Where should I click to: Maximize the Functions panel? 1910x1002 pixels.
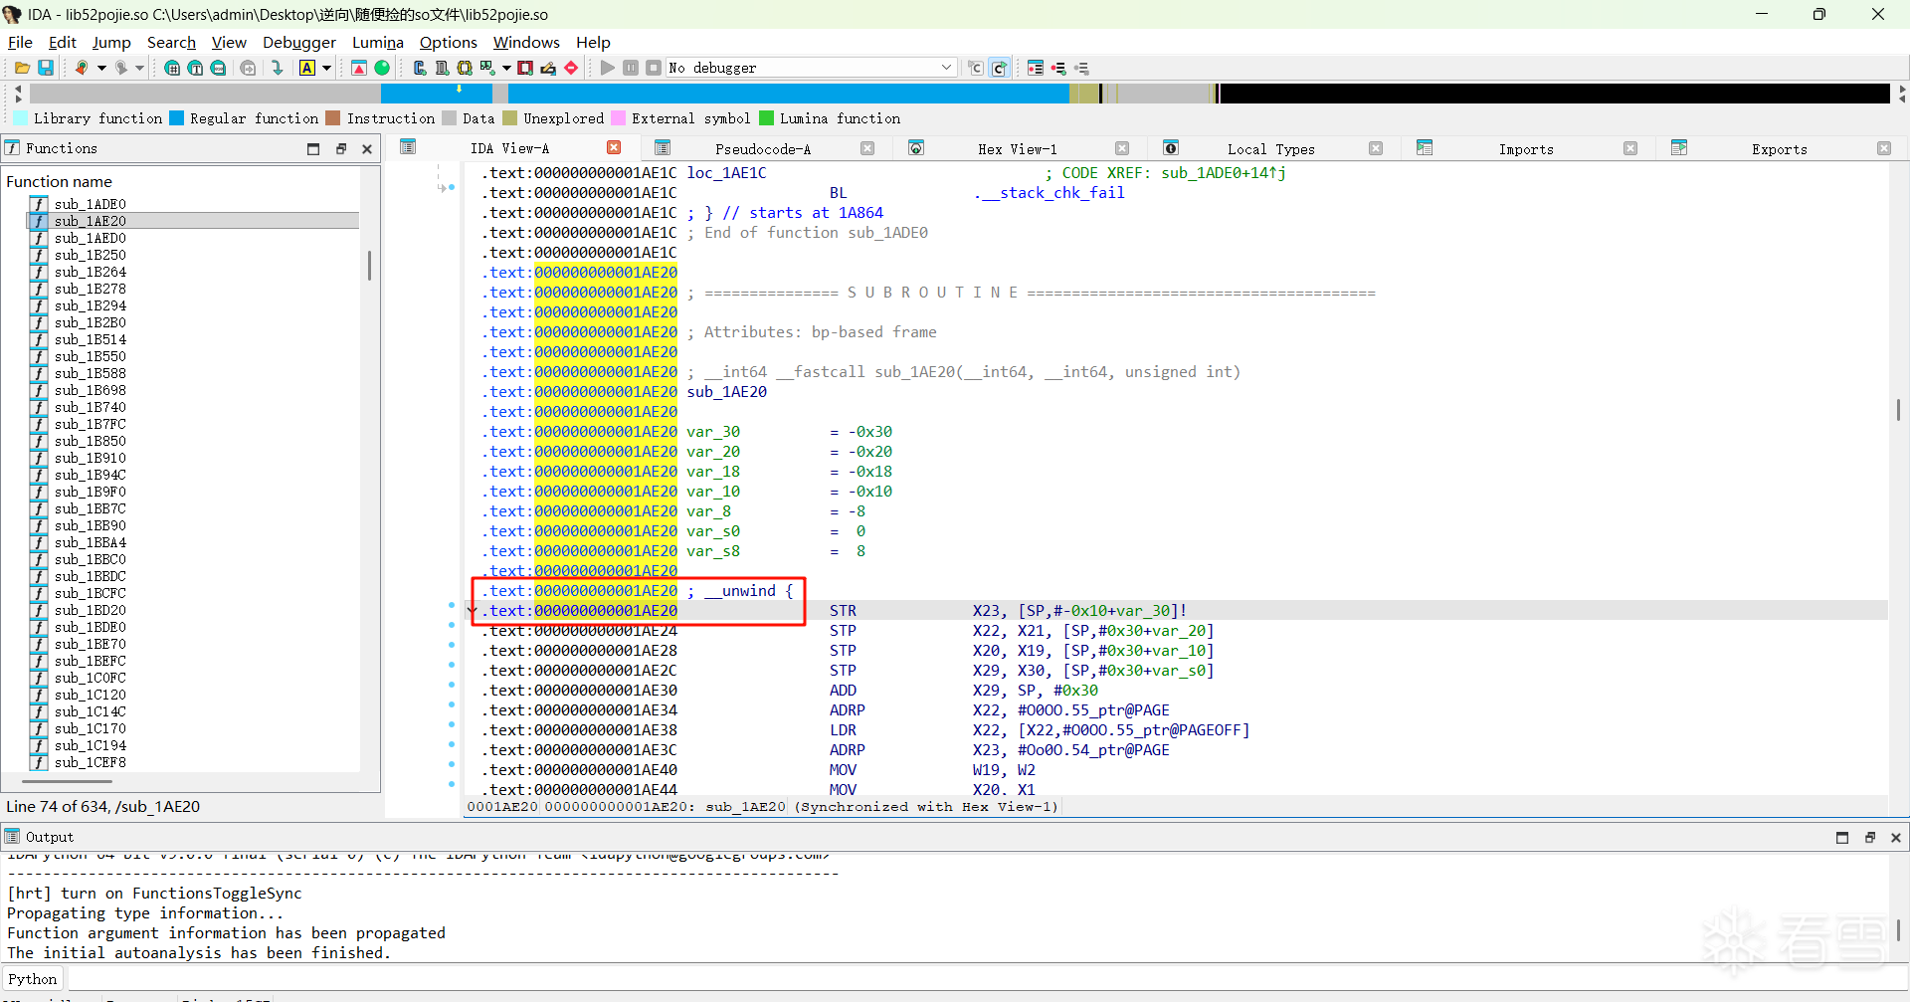click(x=313, y=149)
